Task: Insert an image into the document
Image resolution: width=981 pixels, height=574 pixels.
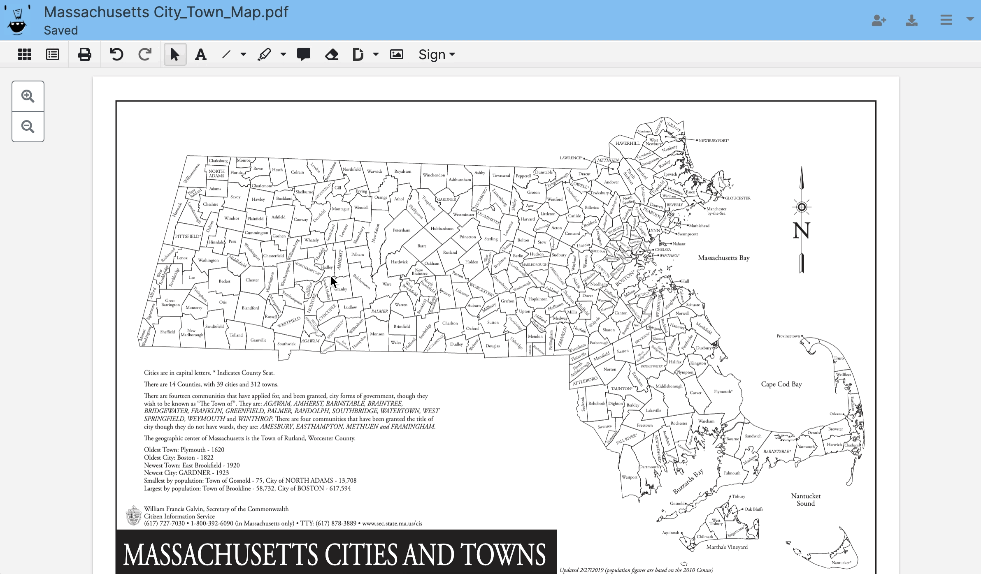Action: (x=397, y=54)
